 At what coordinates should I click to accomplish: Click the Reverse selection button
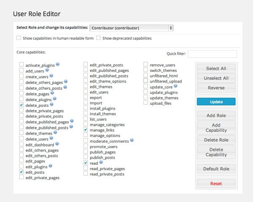(x=216, y=88)
